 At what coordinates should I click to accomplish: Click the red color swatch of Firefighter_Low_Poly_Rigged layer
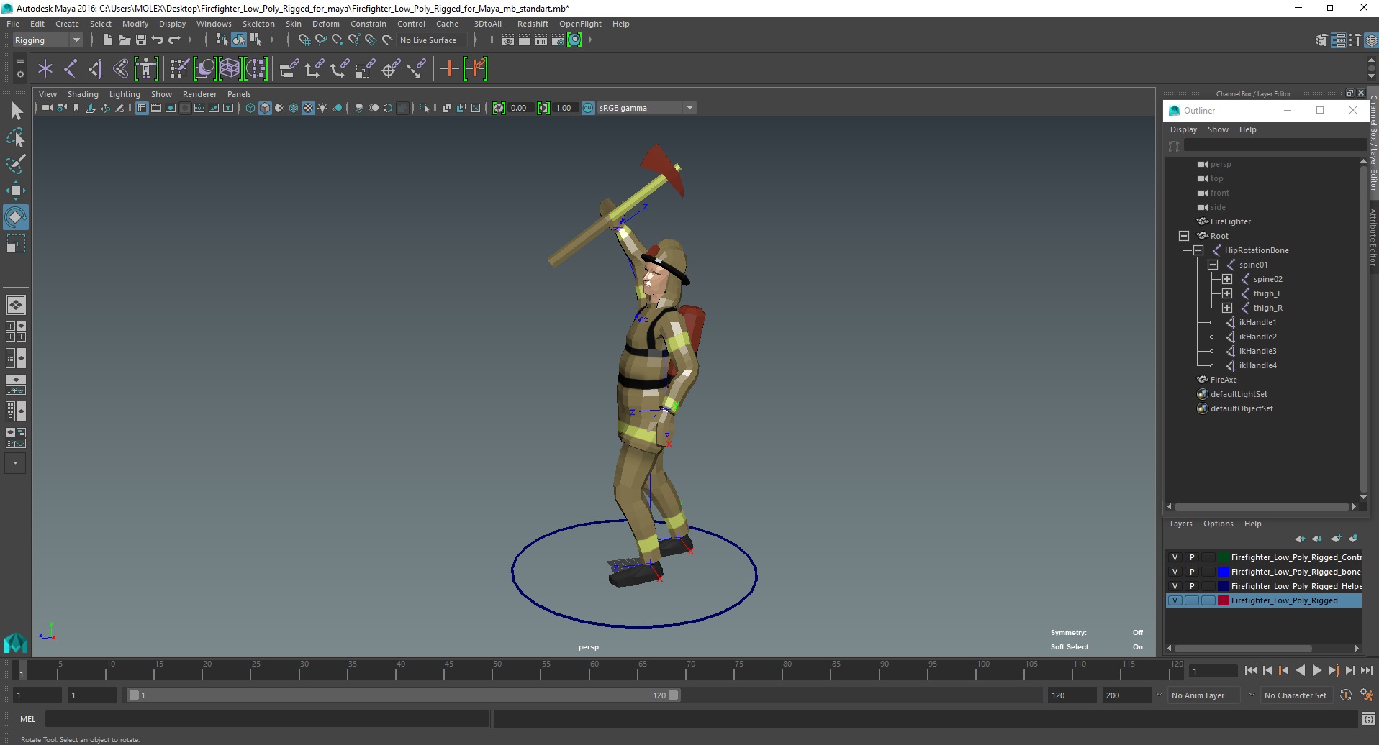[x=1223, y=600]
